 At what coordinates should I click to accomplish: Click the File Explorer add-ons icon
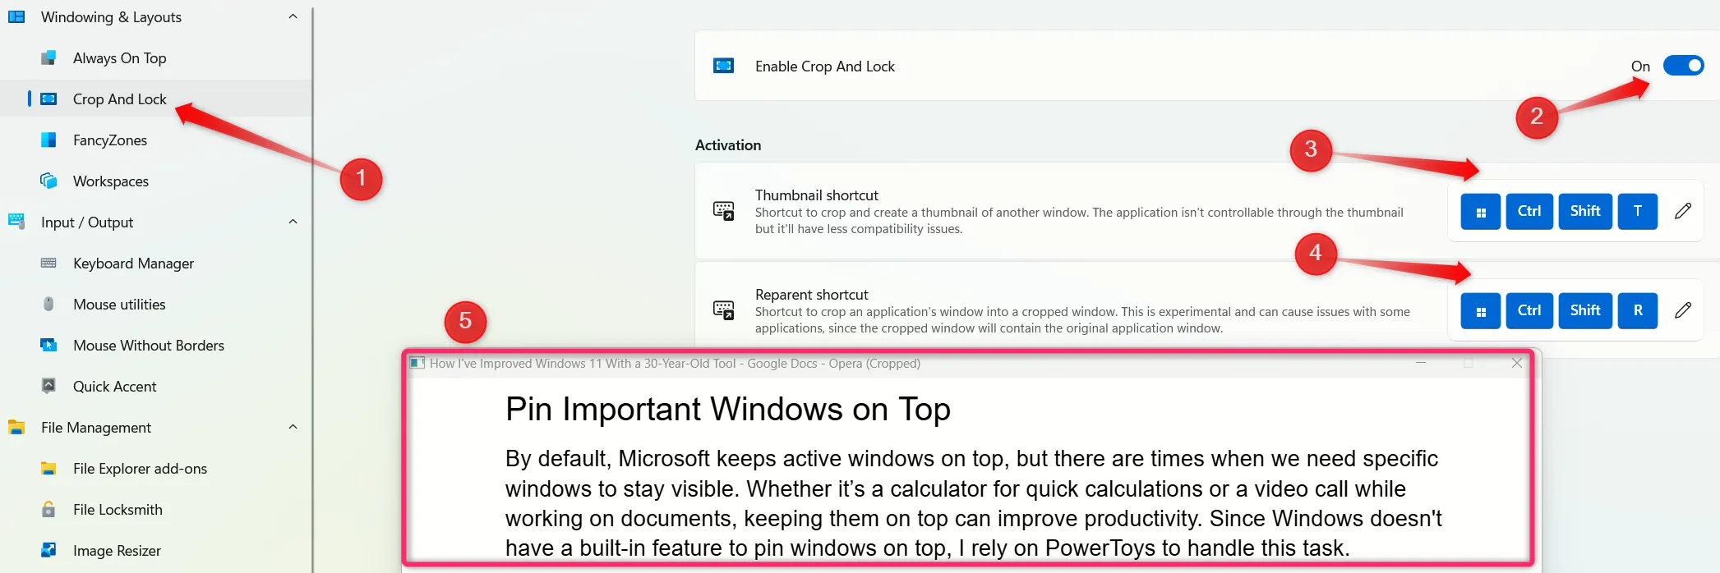click(48, 468)
